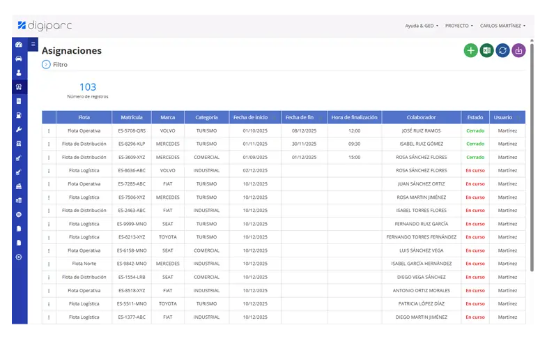Expand the Filtro filter panel
The image size is (547, 339).
coord(46,64)
